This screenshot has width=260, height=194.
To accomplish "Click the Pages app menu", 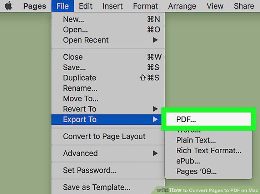I will (35, 6).
